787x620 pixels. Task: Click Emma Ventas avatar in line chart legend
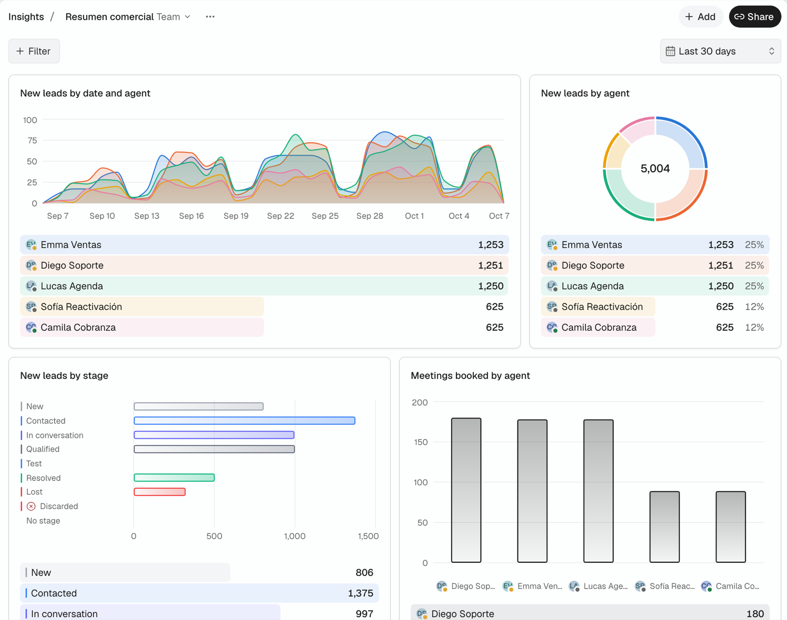click(31, 245)
